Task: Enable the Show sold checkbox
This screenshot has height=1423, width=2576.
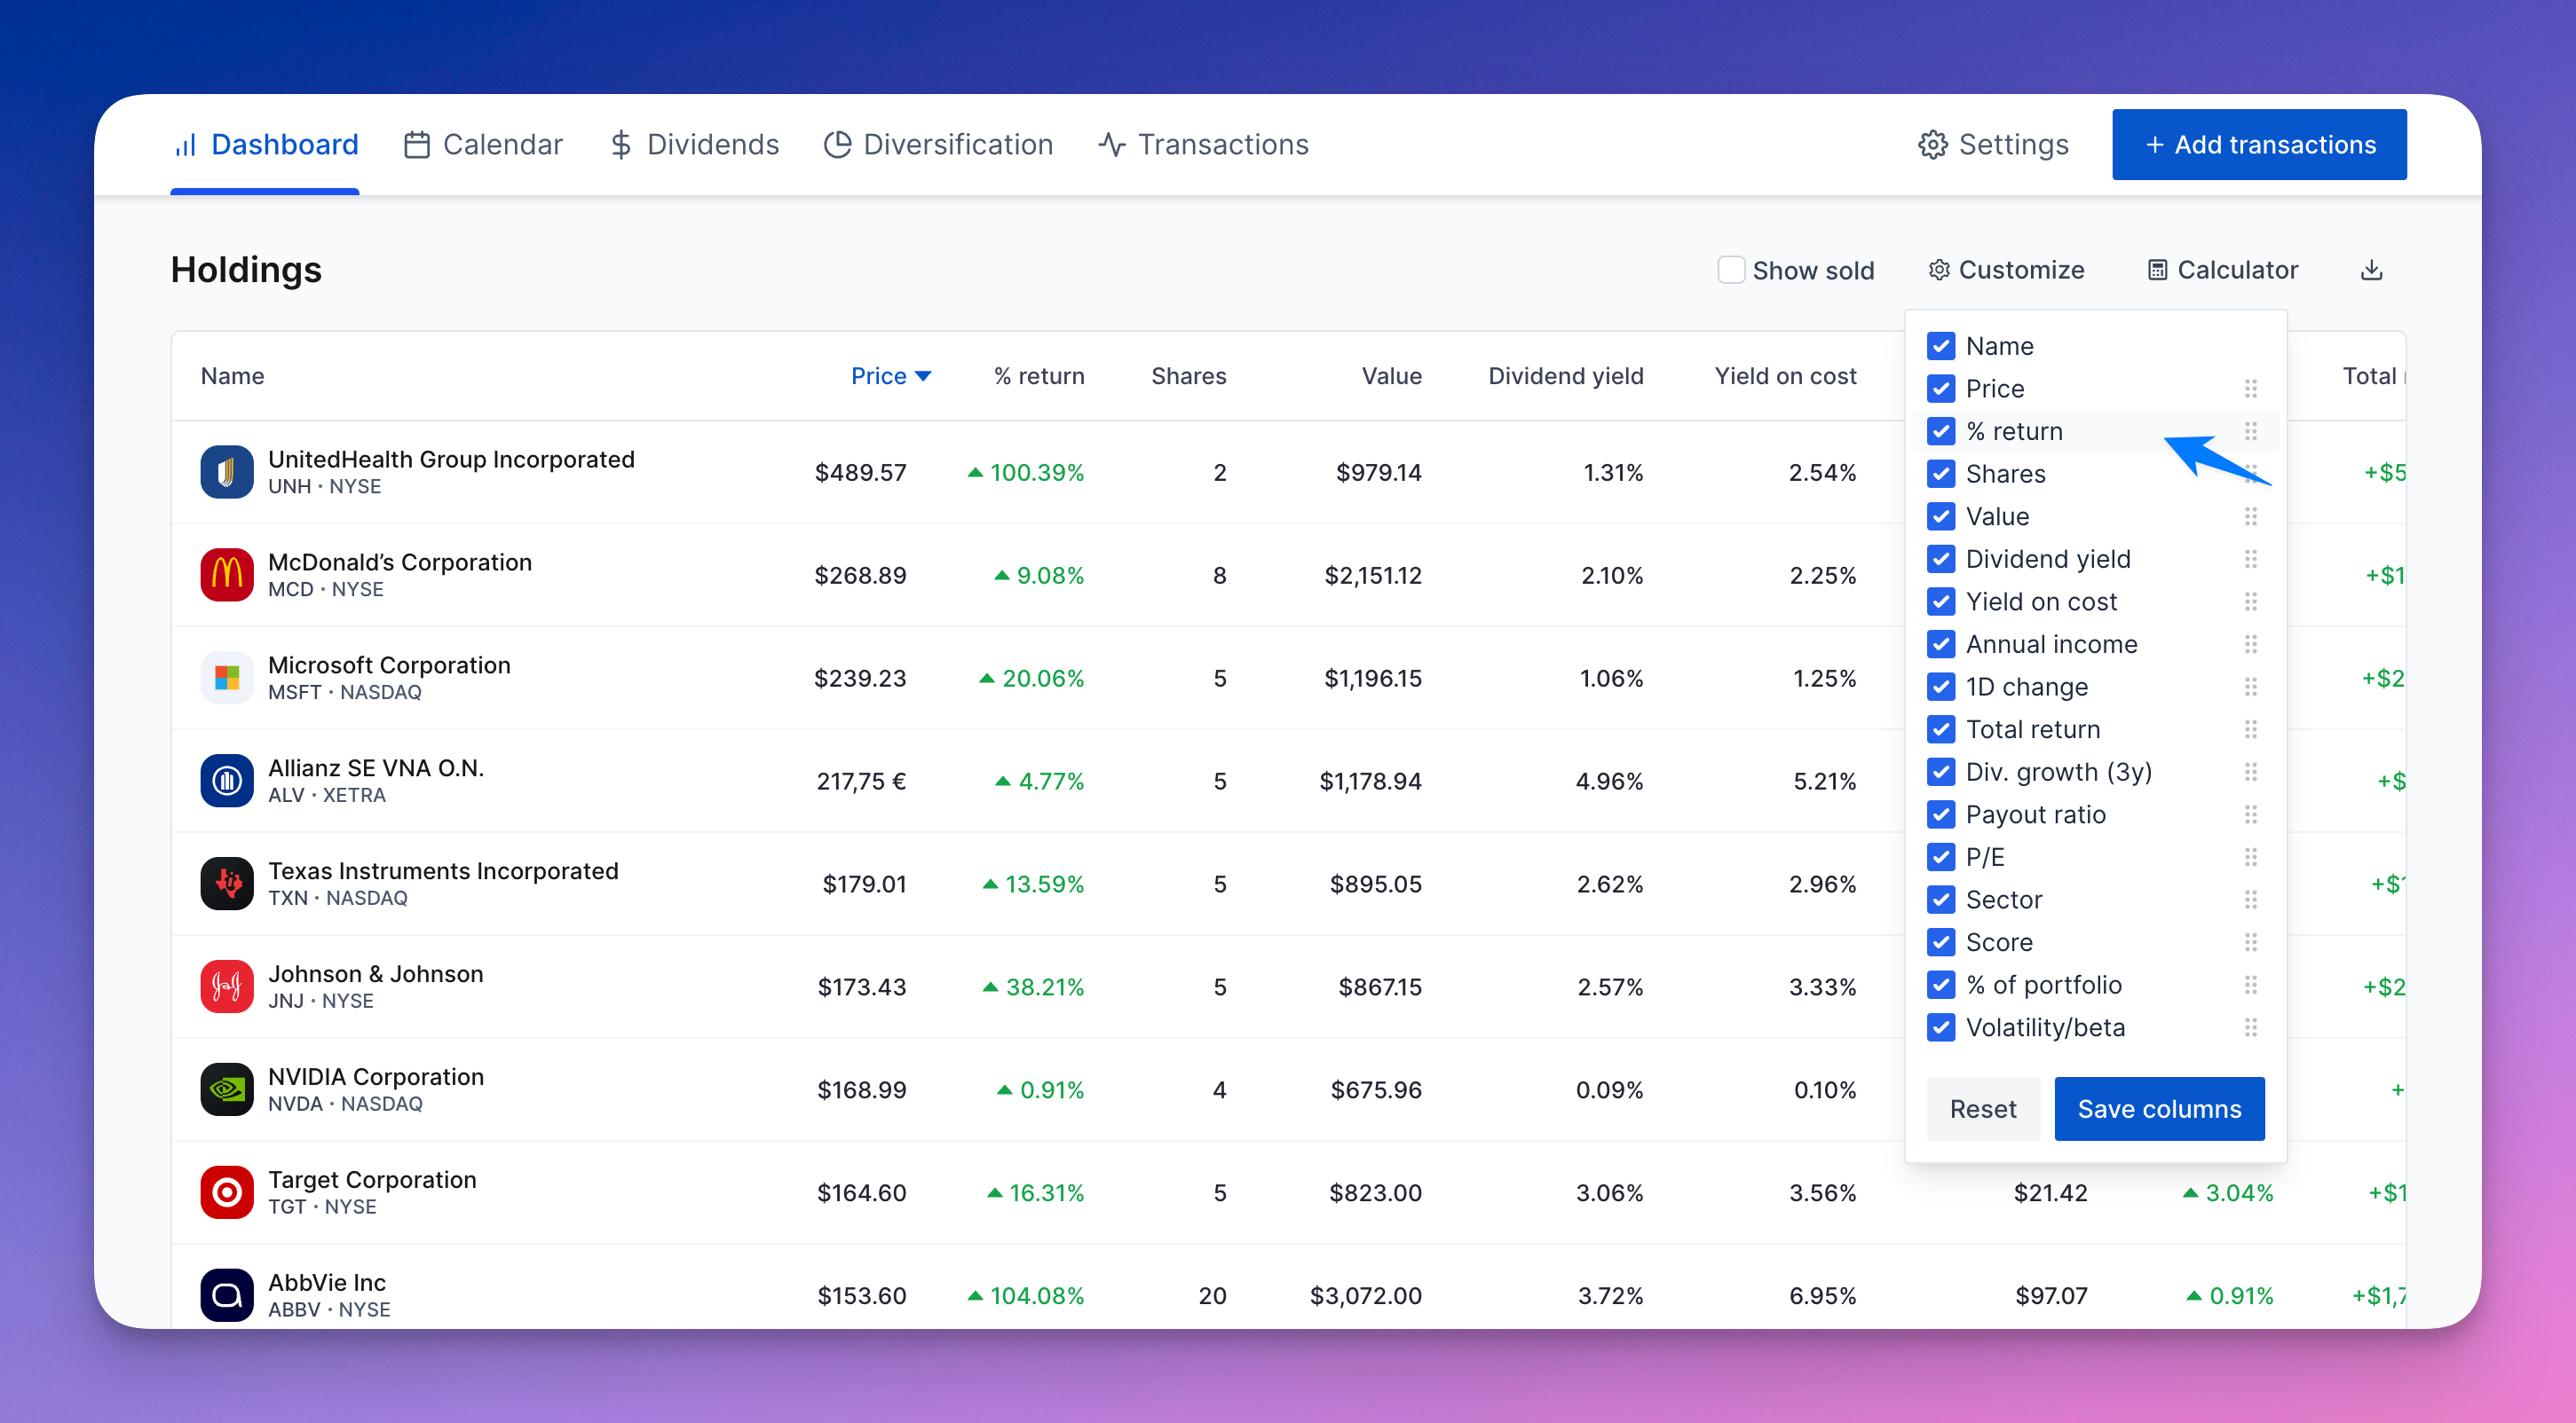Action: click(1731, 270)
